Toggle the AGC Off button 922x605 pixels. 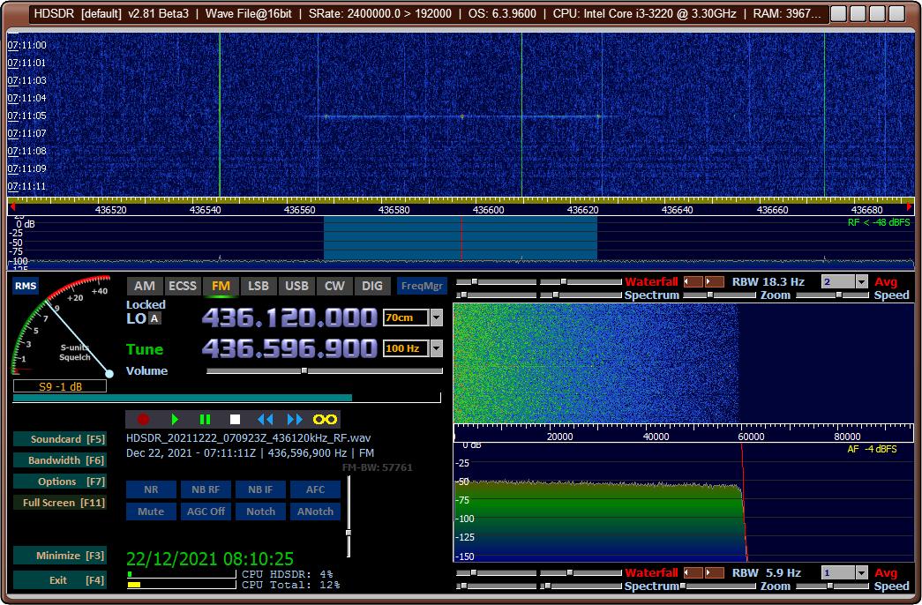206,512
